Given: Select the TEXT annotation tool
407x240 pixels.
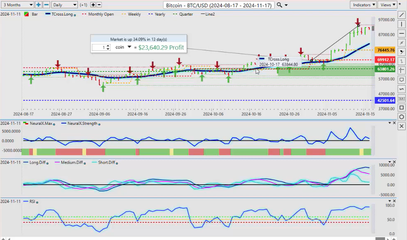Looking at the screenshot, I should [x=401, y=98].
